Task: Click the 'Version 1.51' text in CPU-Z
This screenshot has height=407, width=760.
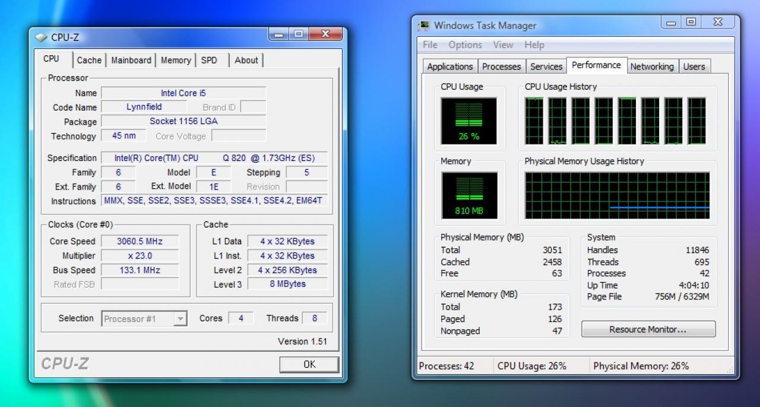Action: (x=302, y=342)
